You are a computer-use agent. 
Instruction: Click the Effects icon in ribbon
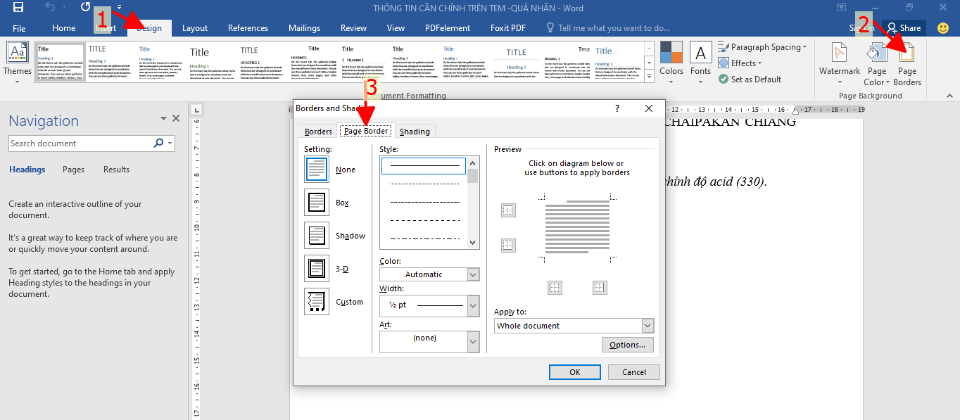[724, 63]
